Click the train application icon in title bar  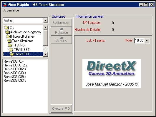click(x=4, y=5)
